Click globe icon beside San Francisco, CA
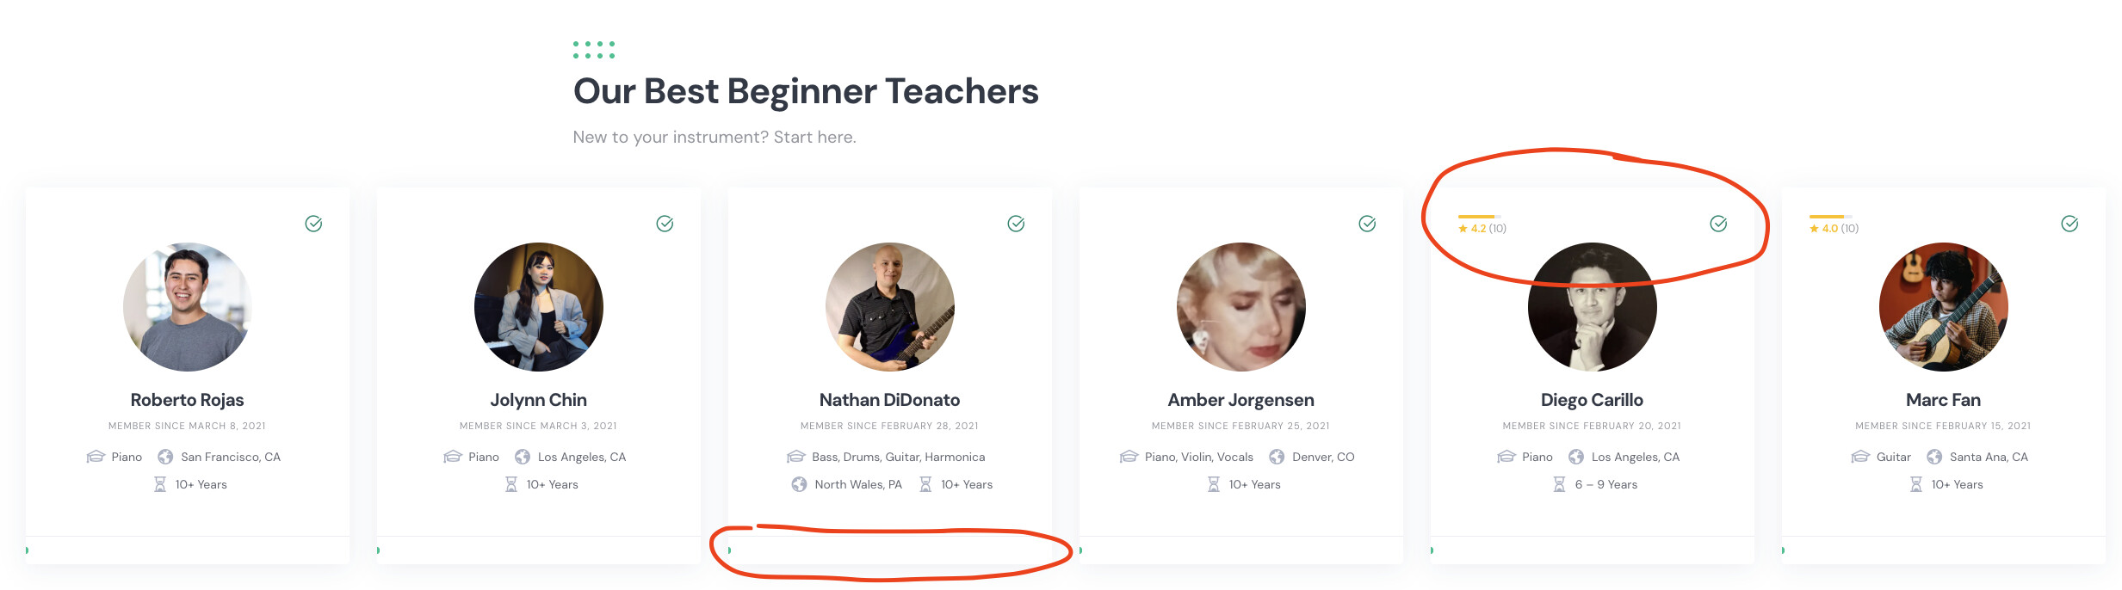2122x590 pixels. point(165,457)
